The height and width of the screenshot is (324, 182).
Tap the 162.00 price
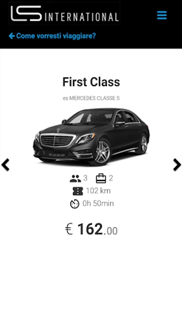(97, 229)
